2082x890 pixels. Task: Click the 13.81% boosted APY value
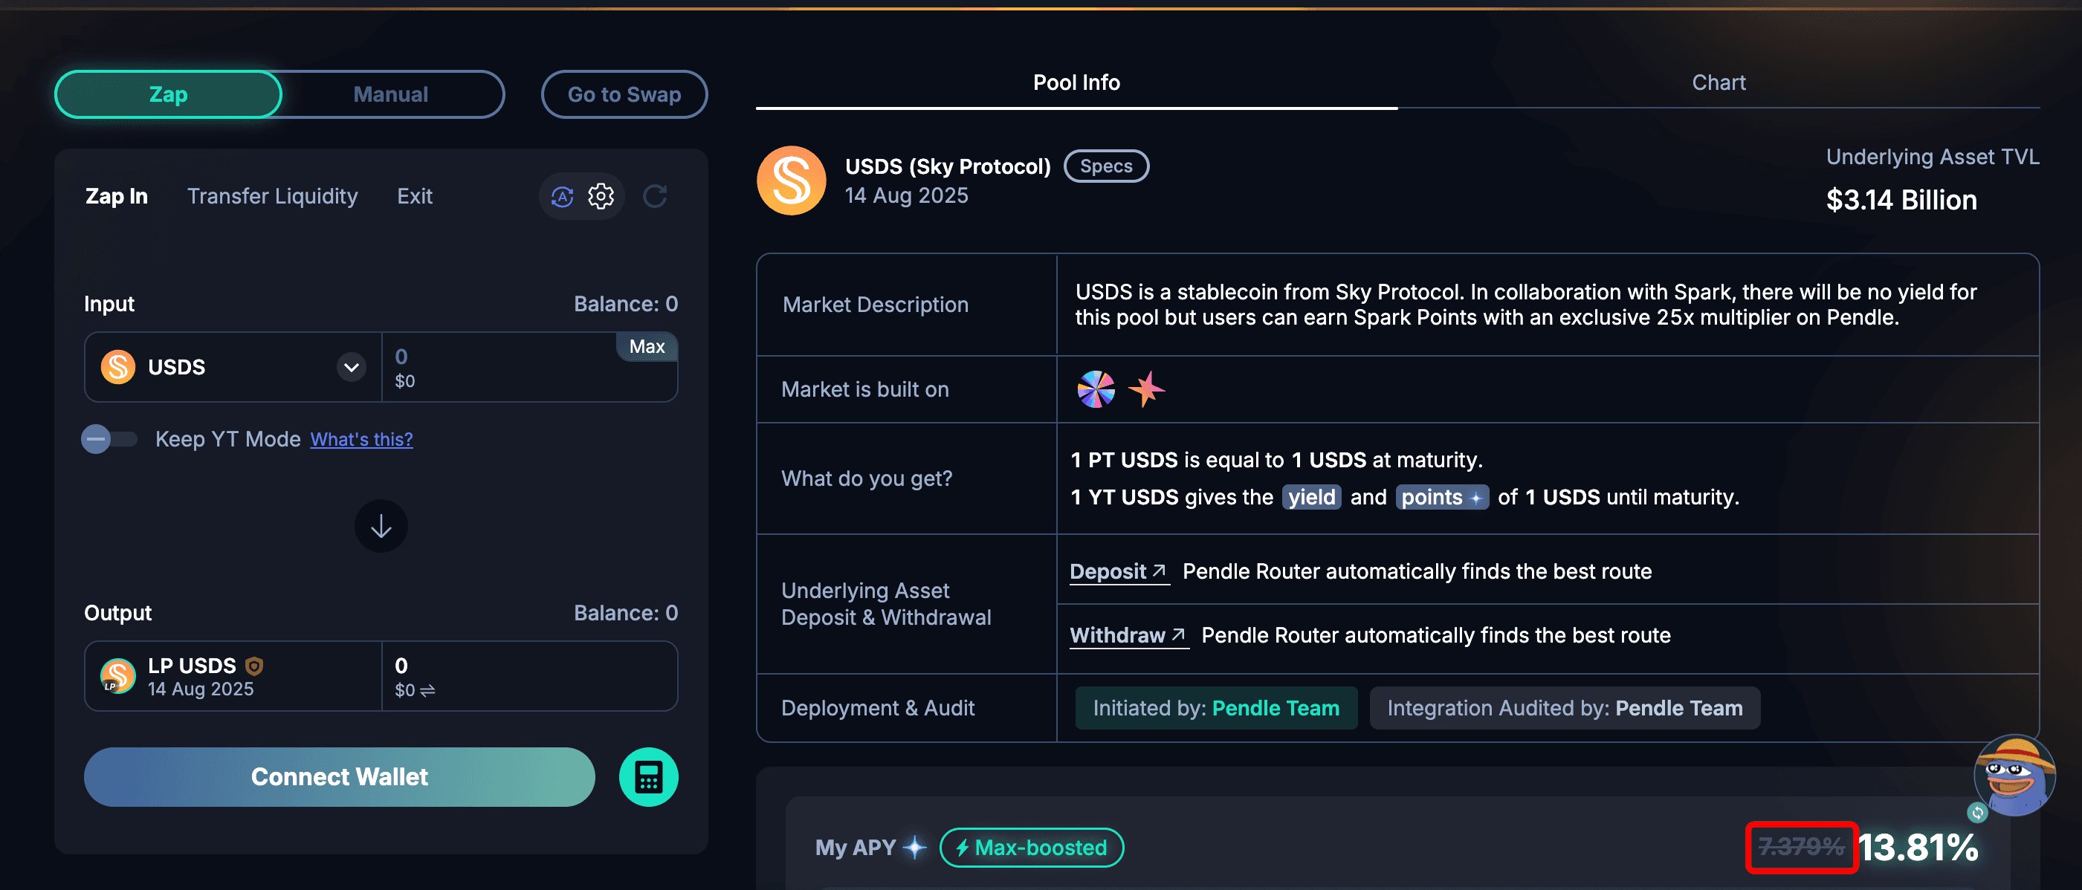pos(1918,847)
